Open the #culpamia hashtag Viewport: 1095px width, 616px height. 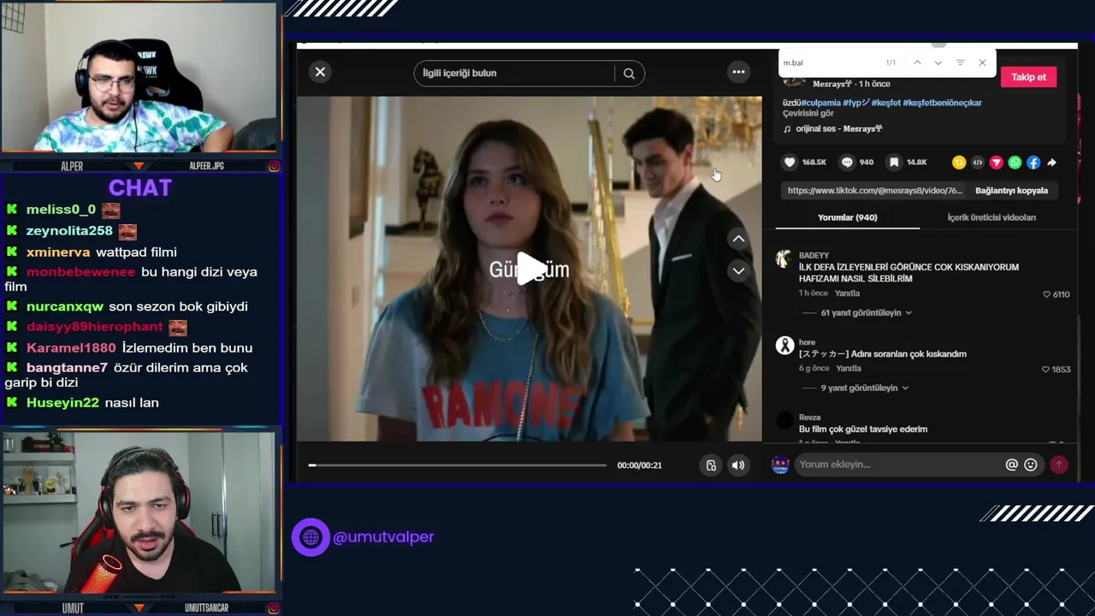pyautogui.click(x=820, y=103)
